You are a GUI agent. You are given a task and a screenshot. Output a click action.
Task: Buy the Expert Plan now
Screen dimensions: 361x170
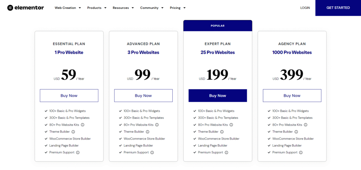pyautogui.click(x=218, y=95)
